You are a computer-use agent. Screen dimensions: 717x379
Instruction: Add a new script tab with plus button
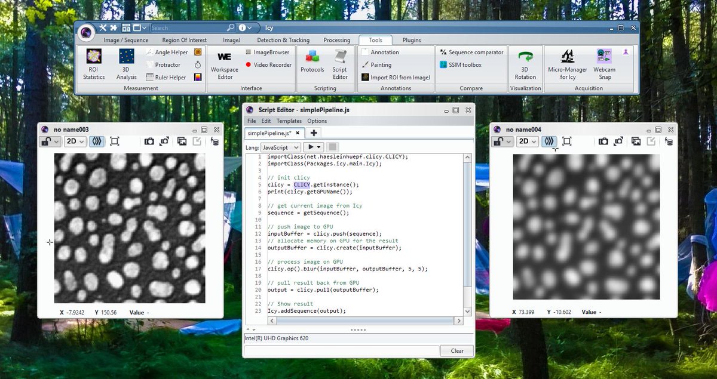313,133
